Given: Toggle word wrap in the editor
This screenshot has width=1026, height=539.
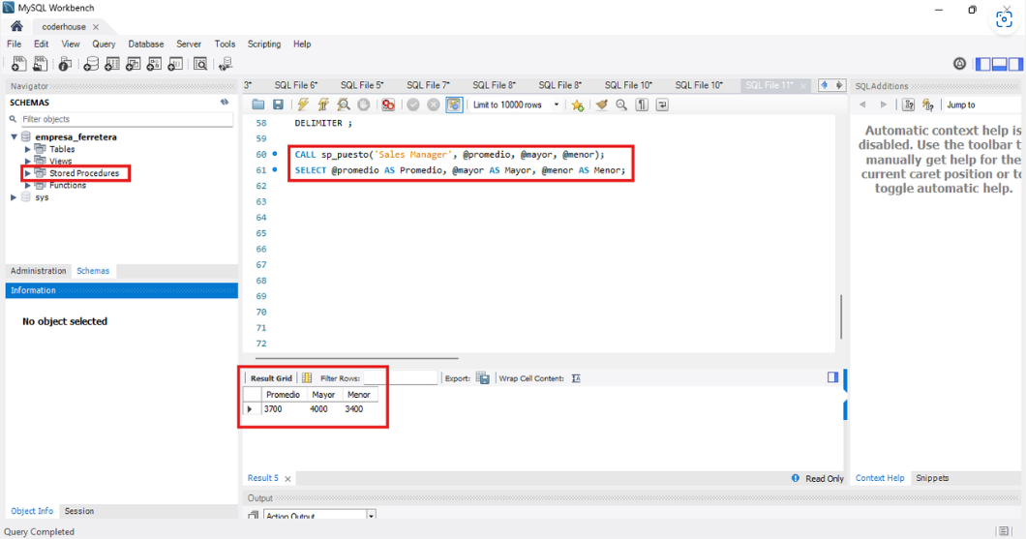Looking at the screenshot, I should coord(662,105).
